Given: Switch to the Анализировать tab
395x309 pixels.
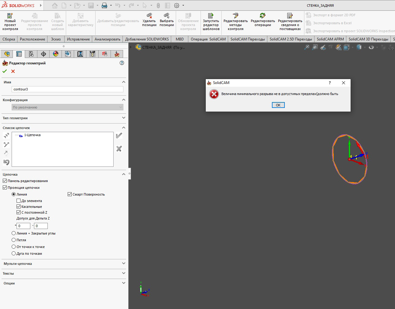Looking at the screenshot, I should 107,39.
